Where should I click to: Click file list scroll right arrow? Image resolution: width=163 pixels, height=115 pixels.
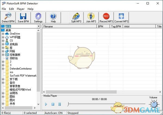point(160,92)
